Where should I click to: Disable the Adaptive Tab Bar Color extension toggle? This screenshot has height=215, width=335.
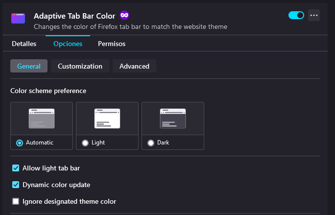click(296, 15)
